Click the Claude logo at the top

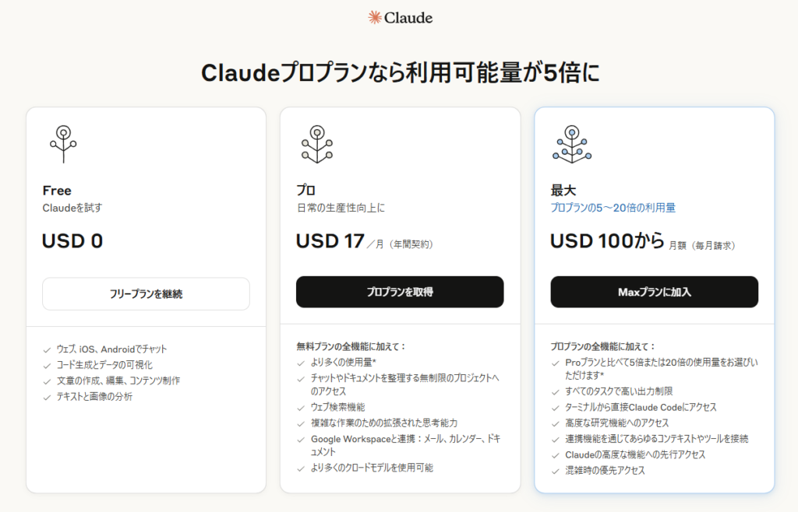coord(400,18)
